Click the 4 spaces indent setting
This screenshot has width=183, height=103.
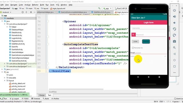pos(176,102)
